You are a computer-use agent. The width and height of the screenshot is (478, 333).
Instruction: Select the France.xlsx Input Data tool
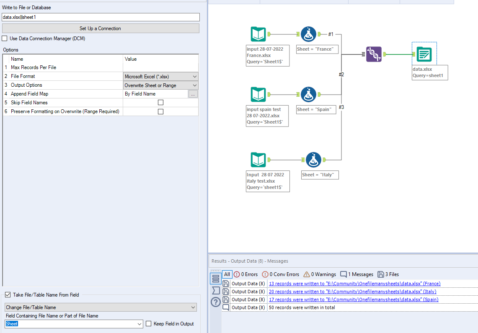[x=258, y=34]
